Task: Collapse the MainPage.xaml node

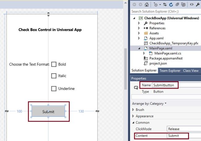Action: point(139,48)
